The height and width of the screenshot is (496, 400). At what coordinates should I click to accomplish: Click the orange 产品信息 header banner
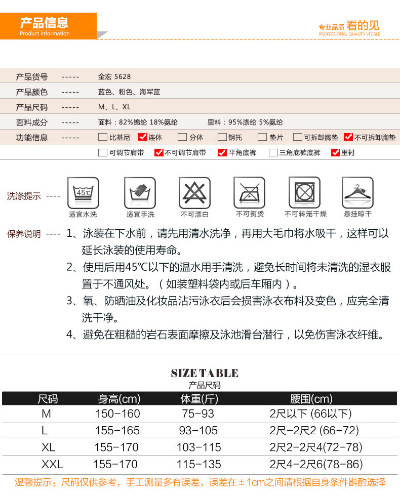pos(48,26)
